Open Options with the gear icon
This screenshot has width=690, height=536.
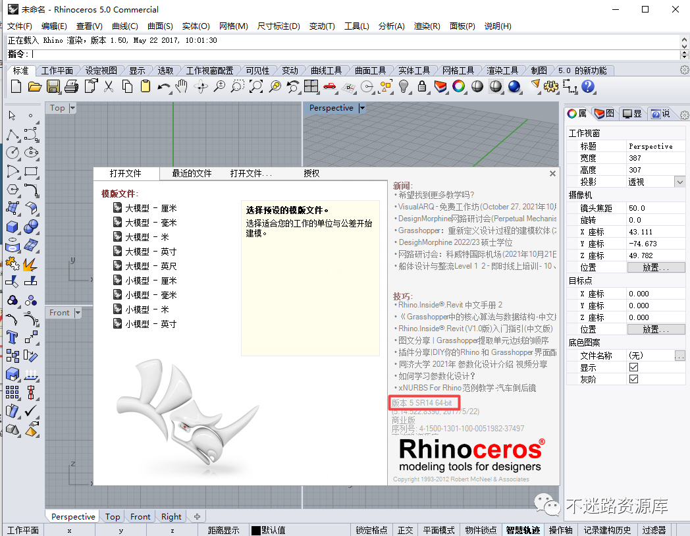click(x=550, y=86)
